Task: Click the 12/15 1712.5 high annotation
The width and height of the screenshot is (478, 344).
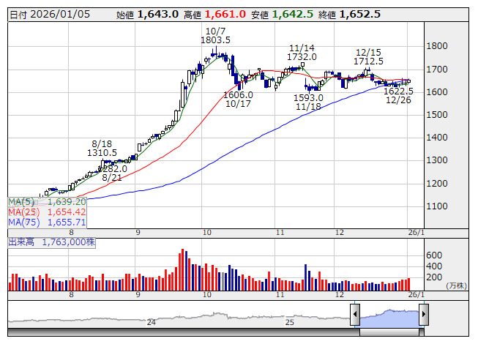Action: [x=368, y=57]
